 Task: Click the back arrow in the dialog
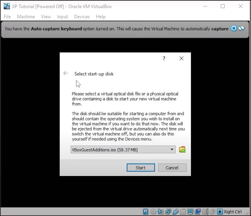coord(65,73)
